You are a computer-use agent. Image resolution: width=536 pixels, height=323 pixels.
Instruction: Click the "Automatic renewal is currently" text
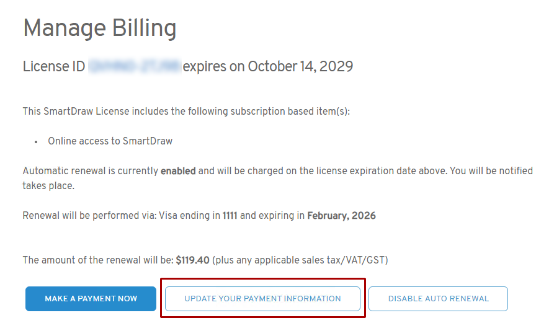(91, 170)
